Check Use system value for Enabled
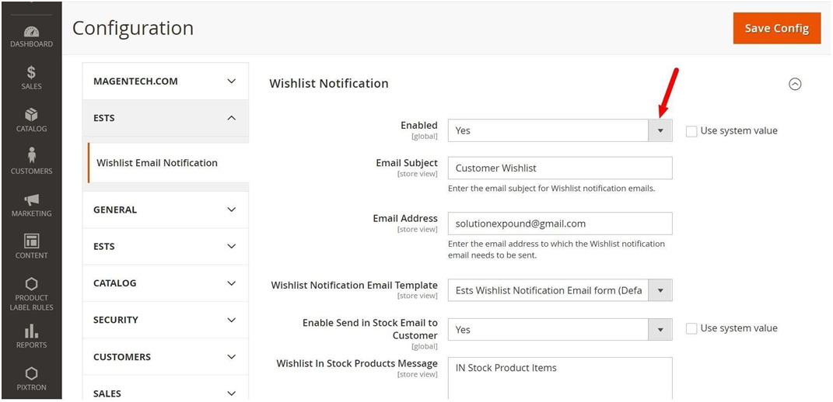Screen dimensions: 833x402 (691, 131)
